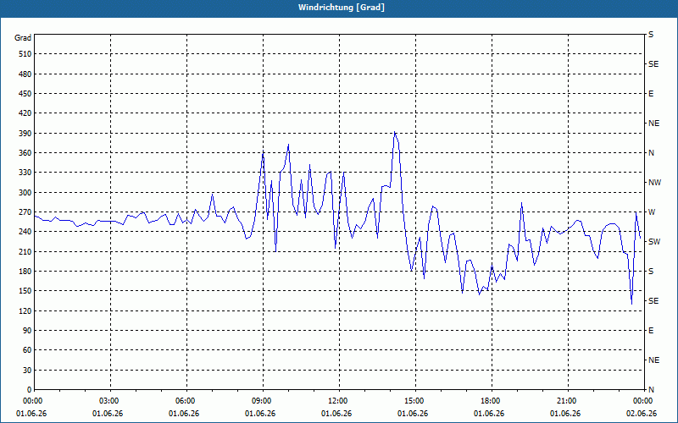
Task: Click the SE compass label near 135
Action: pyautogui.click(x=653, y=301)
